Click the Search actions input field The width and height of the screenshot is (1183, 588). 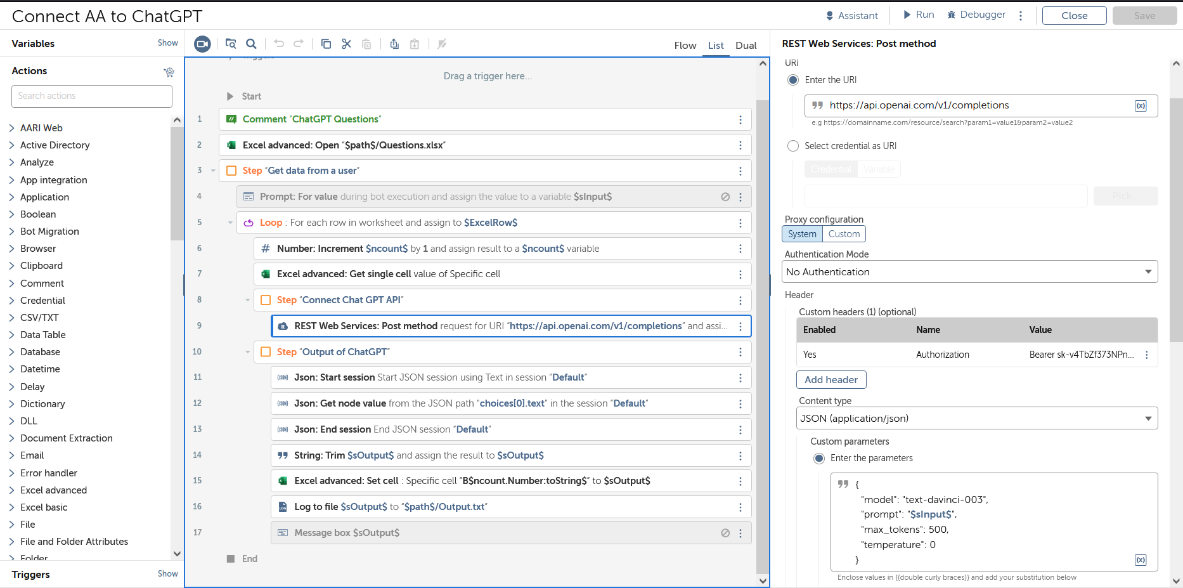(x=92, y=96)
